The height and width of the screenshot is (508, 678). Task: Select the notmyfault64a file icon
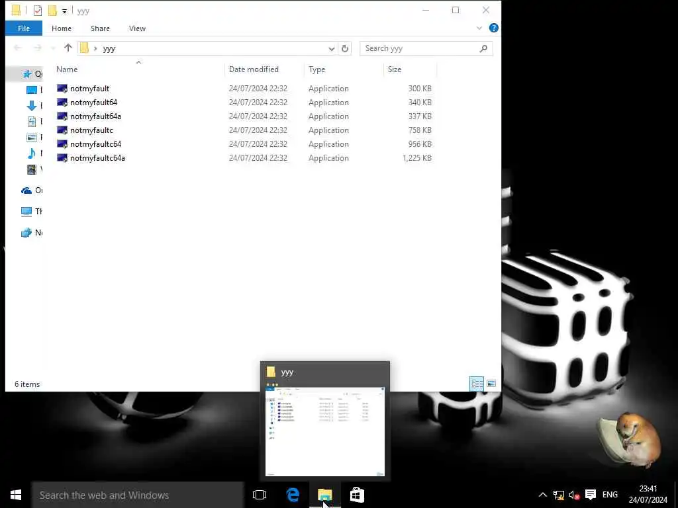pos(62,116)
